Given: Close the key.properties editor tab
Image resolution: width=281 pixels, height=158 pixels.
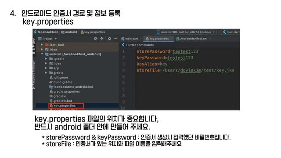Looking at the screenshot, I should 171,39.
